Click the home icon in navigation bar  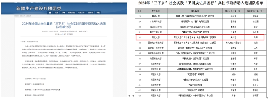[50, 12]
